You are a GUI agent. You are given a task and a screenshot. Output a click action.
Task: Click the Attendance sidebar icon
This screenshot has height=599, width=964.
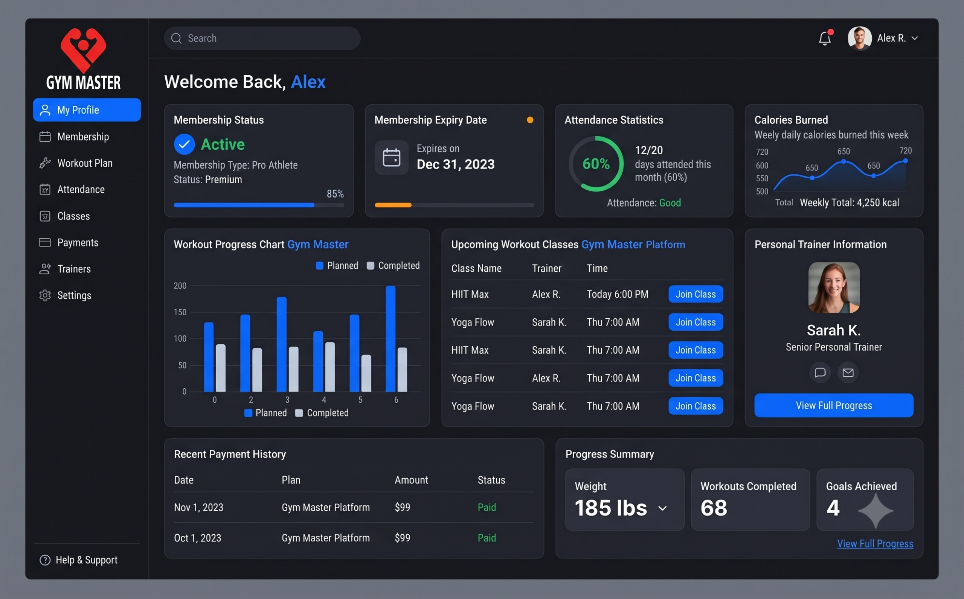(x=45, y=189)
